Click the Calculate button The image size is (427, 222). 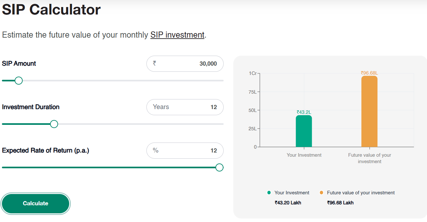tap(35, 203)
